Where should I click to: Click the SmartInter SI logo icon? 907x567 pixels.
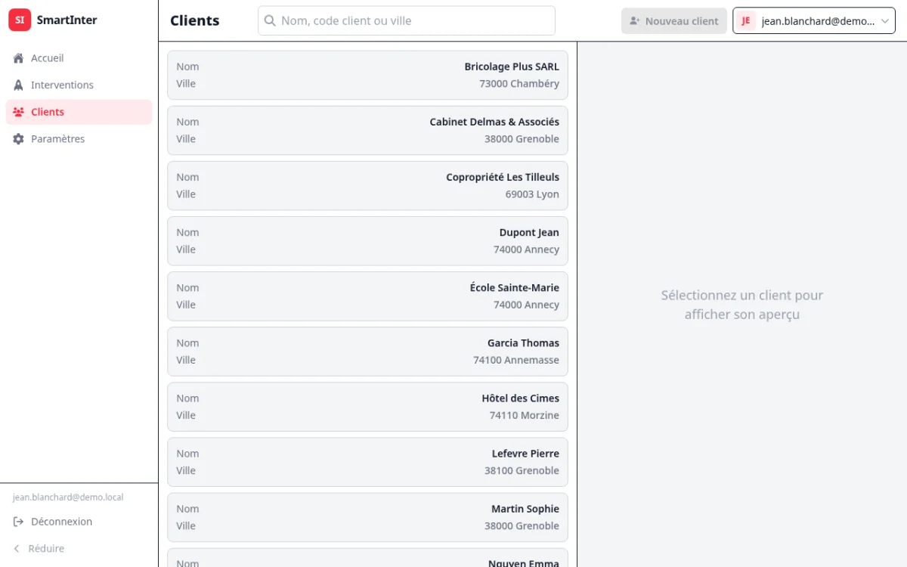[x=20, y=20]
